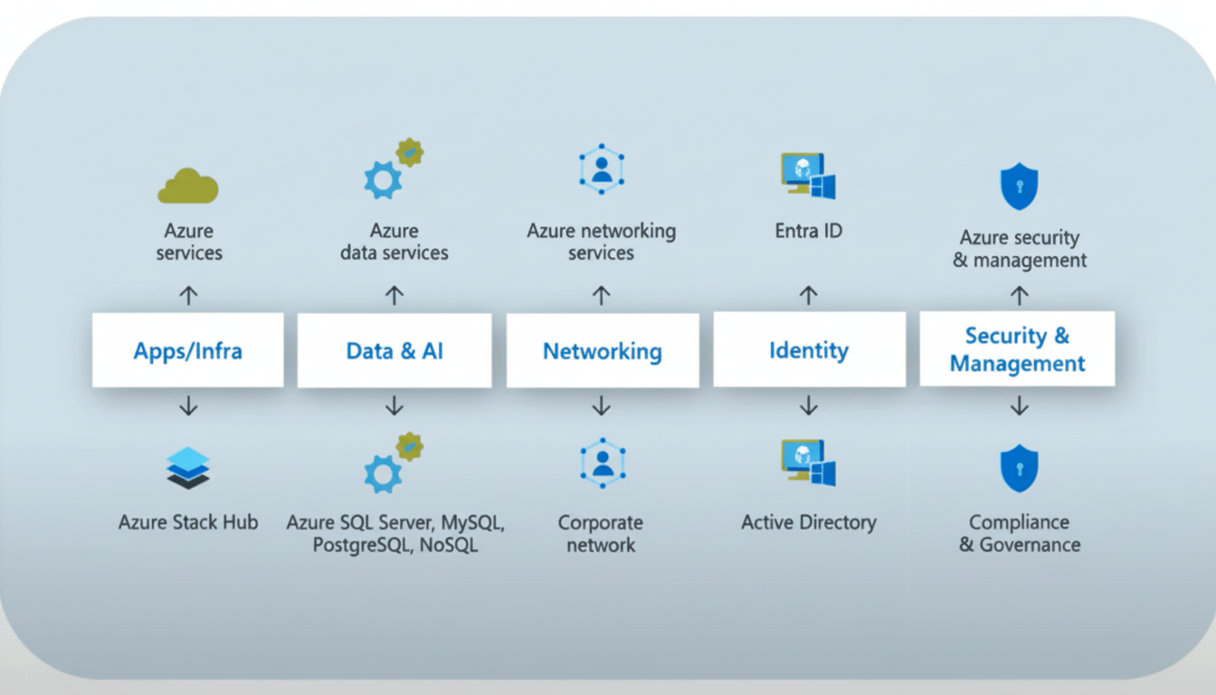
Task: Click the Azure Stack Hub text label
Action: (188, 522)
